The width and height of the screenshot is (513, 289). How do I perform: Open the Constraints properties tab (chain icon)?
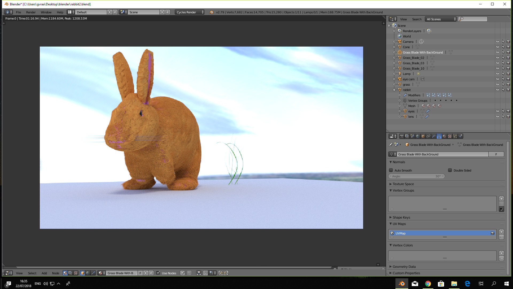click(x=428, y=136)
